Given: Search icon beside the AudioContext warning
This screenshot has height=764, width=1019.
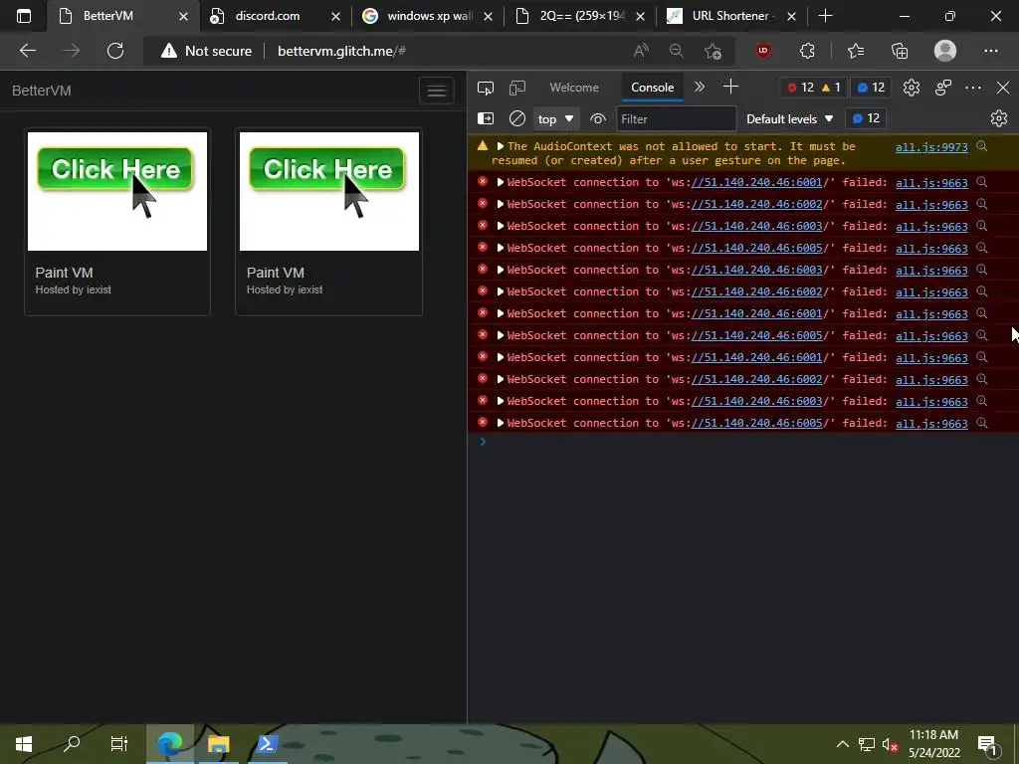Looking at the screenshot, I should [x=982, y=146].
